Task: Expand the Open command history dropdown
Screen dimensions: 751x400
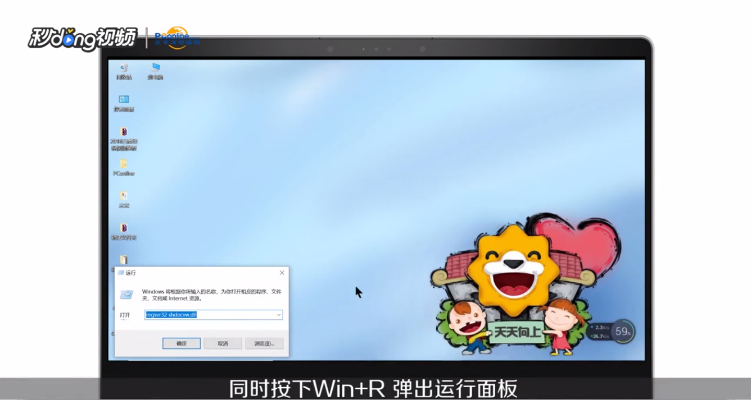Action: tap(279, 315)
